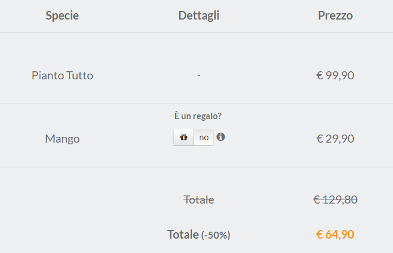Click the € 29,90 Mango price
This screenshot has height=253, width=393.
[335, 139]
